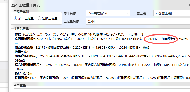The width and height of the screenshot is (190, 92).
Task: Click the 施工段 label
Action: click(x=141, y=13)
